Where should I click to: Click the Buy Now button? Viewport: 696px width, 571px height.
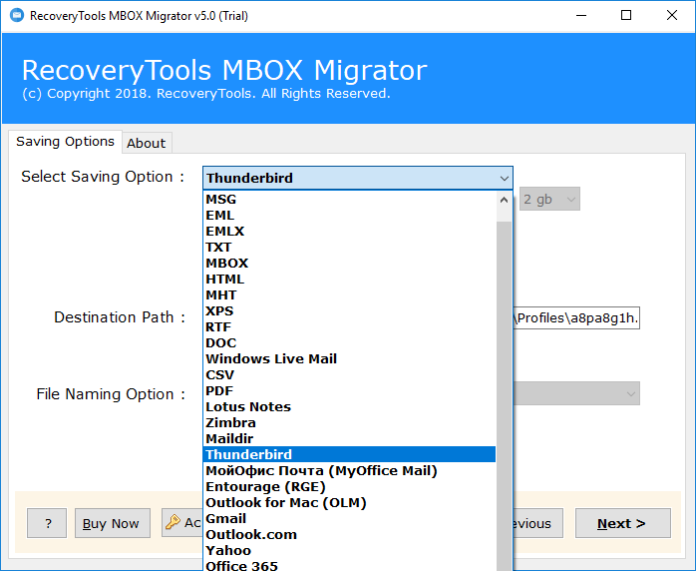(113, 523)
